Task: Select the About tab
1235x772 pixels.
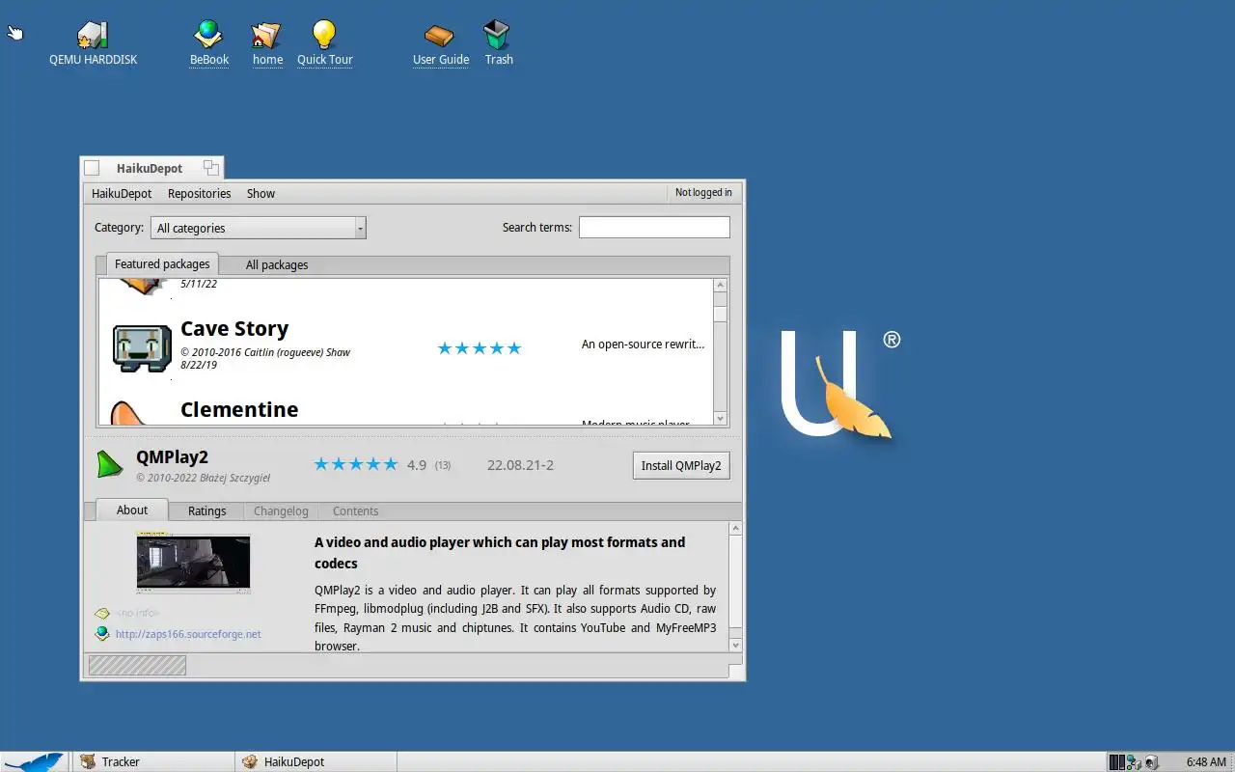Action: click(x=132, y=510)
